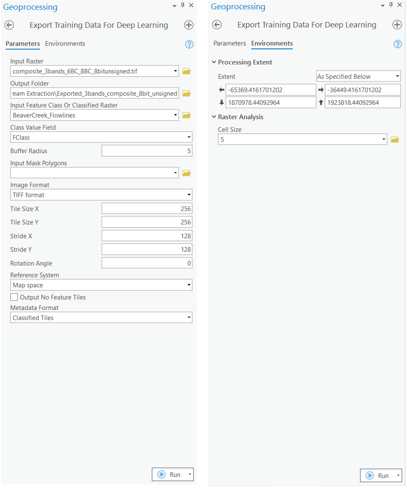Image resolution: width=407 pixels, height=488 pixels.
Task: Browse for Input Mask Polygons
Action: [x=186, y=174]
